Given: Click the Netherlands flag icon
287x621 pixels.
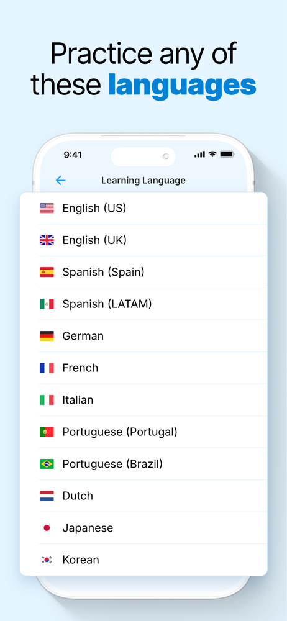Looking at the screenshot, I should [x=47, y=496].
